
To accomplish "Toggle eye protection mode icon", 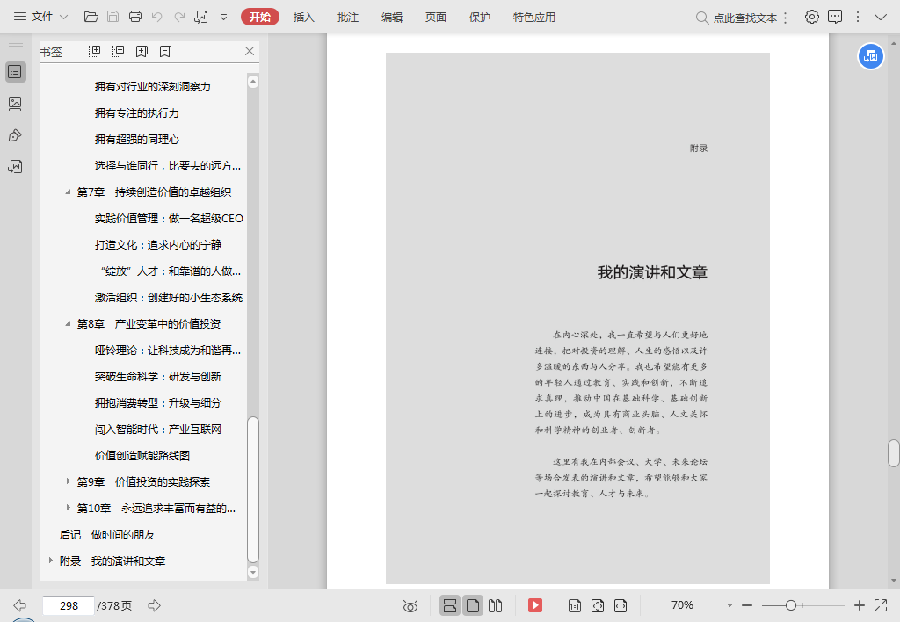I will pos(410,605).
